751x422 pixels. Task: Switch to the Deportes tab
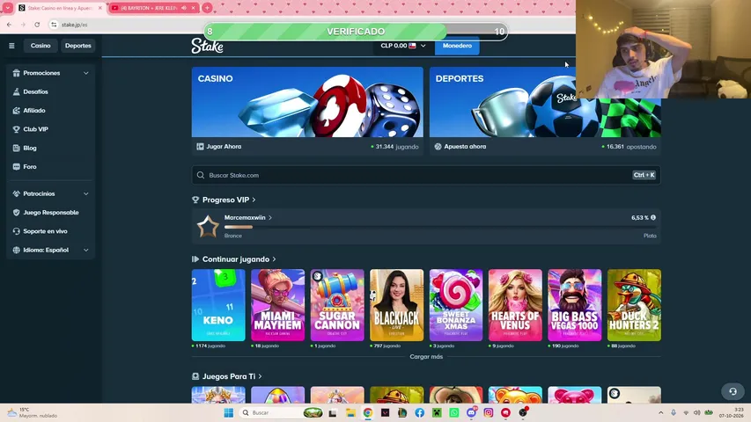point(78,46)
